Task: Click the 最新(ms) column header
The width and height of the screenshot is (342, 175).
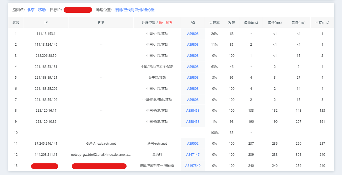Action: [x=251, y=23]
